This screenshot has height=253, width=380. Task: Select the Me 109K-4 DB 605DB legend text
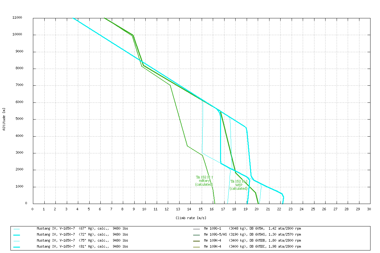point(252,240)
